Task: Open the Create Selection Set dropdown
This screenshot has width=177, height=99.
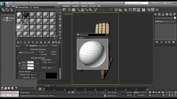Action: 105,9
